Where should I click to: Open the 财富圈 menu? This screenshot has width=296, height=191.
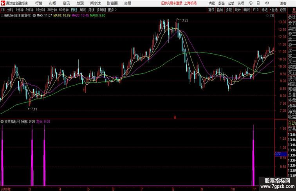tap(112, 3)
